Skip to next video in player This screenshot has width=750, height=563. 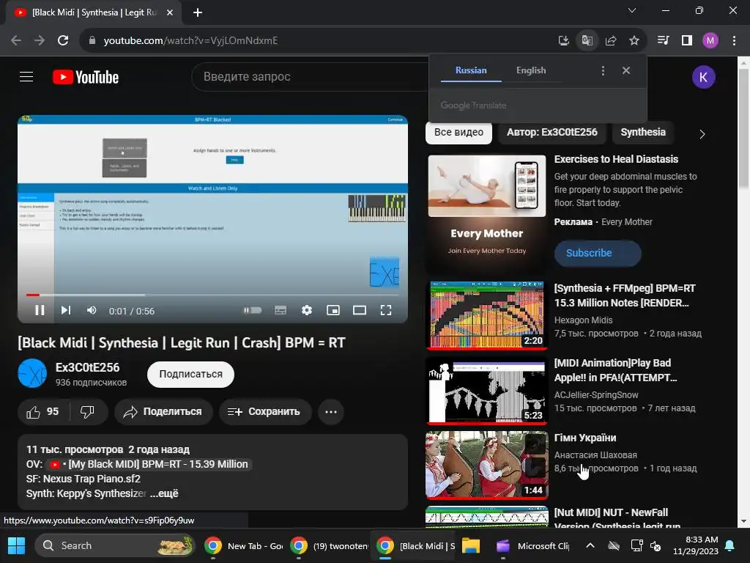pyautogui.click(x=66, y=311)
